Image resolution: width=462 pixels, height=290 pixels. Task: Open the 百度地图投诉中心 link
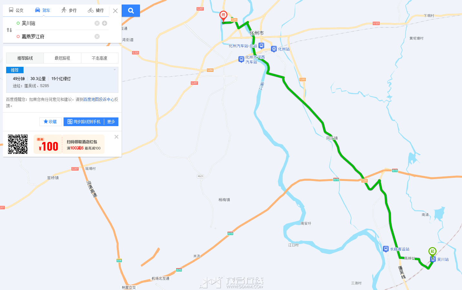coord(99,99)
